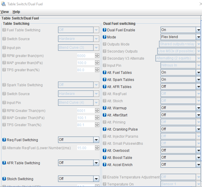Open the Help menu

(16, 12)
